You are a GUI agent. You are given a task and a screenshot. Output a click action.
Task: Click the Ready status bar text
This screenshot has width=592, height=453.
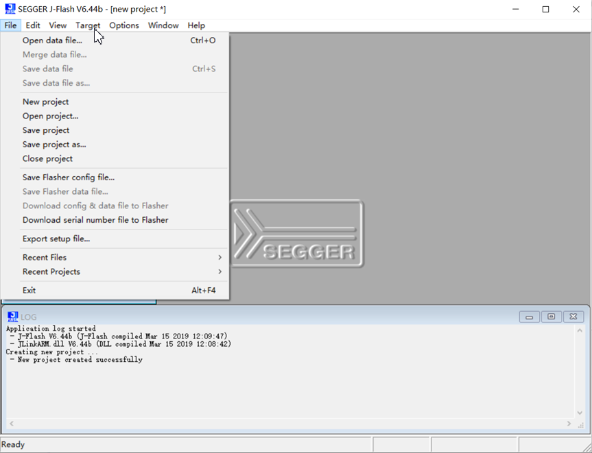(x=12, y=444)
